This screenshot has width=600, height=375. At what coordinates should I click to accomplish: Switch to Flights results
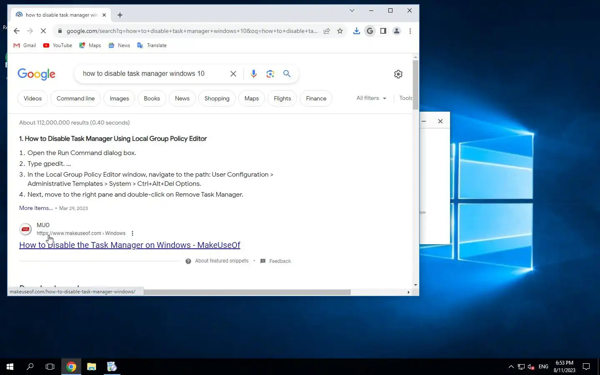click(282, 98)
